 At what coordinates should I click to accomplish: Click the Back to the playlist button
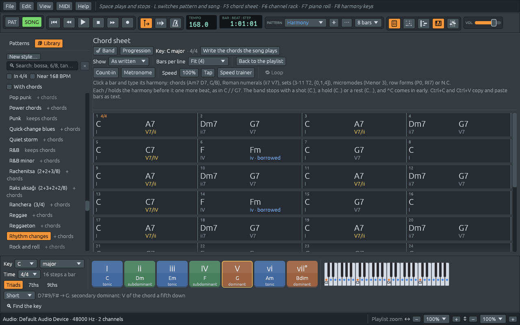click(261, 61)
